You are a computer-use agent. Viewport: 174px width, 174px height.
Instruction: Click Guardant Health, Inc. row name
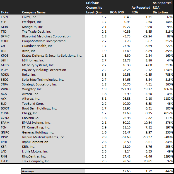click(37, 46)
